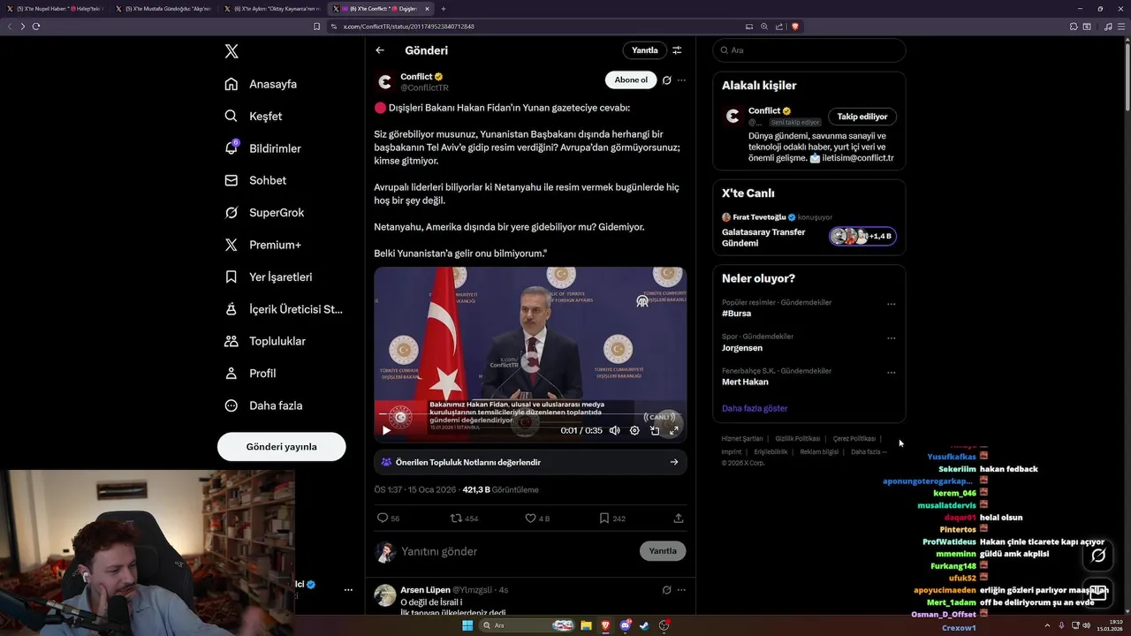
Task: Open Keşfet explore page
Action: (x=254, y=116)
